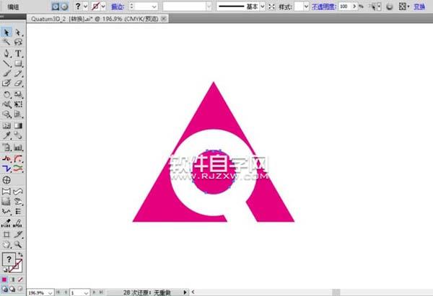The height and width of the screenshot is (296, 433).
Task: Click the 描边 stroke link
Action: click(x=118, y=6)
